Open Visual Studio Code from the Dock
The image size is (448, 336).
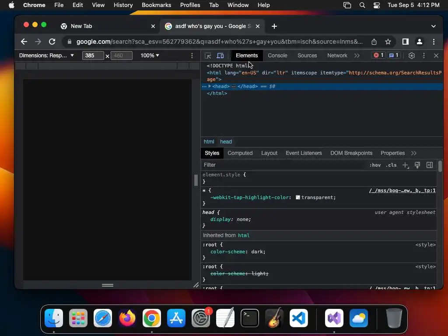(298, 318)
